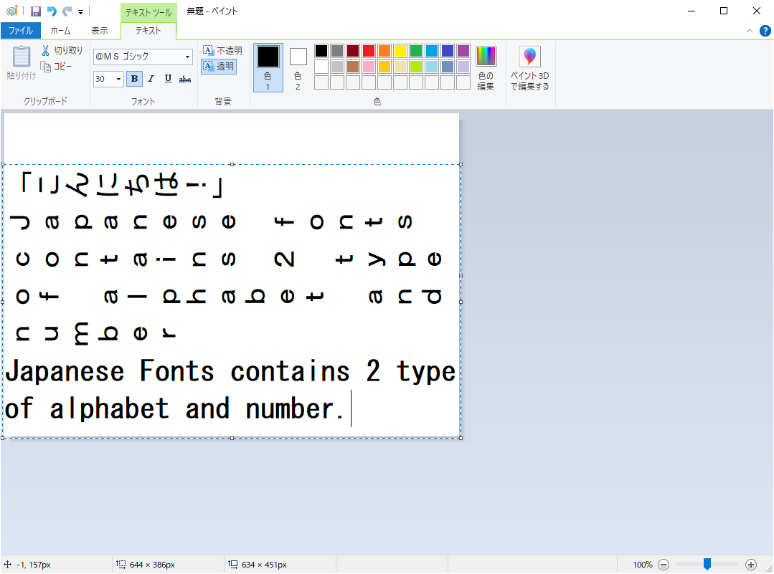774x574 pixels.
Task: Click the テキスト ツール contextual tab header
Action: coord(148,12)
